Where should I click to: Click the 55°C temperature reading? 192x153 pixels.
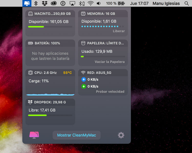pos(68,73)
